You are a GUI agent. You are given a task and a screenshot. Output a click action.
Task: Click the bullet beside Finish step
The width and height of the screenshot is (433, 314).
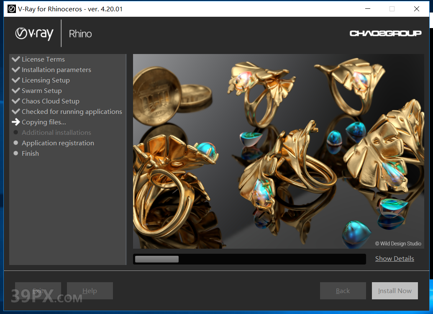click(16, 153)
